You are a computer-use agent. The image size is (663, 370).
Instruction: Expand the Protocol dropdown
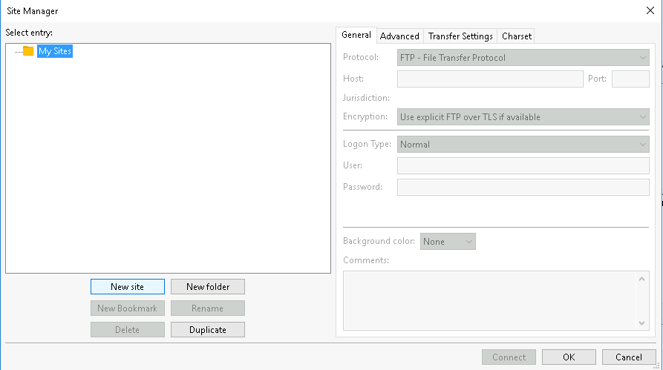coord(523,58)
